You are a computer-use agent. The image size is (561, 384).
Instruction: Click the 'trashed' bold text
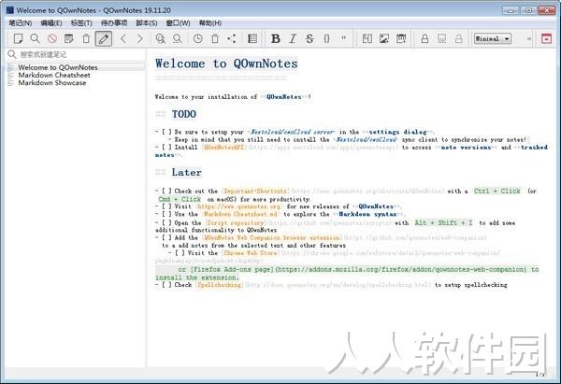pyautogui.click(x=534, y=148)
